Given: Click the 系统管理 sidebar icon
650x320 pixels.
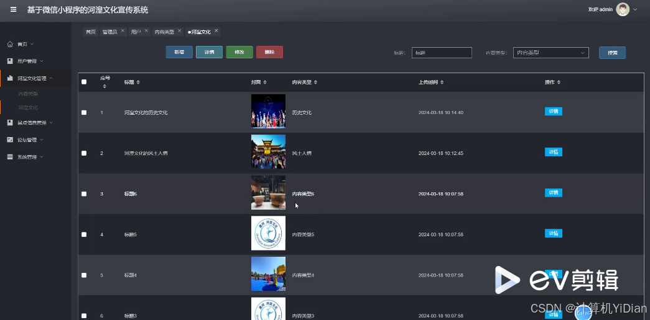Looking at the screenshot, I should coord(10,157).
